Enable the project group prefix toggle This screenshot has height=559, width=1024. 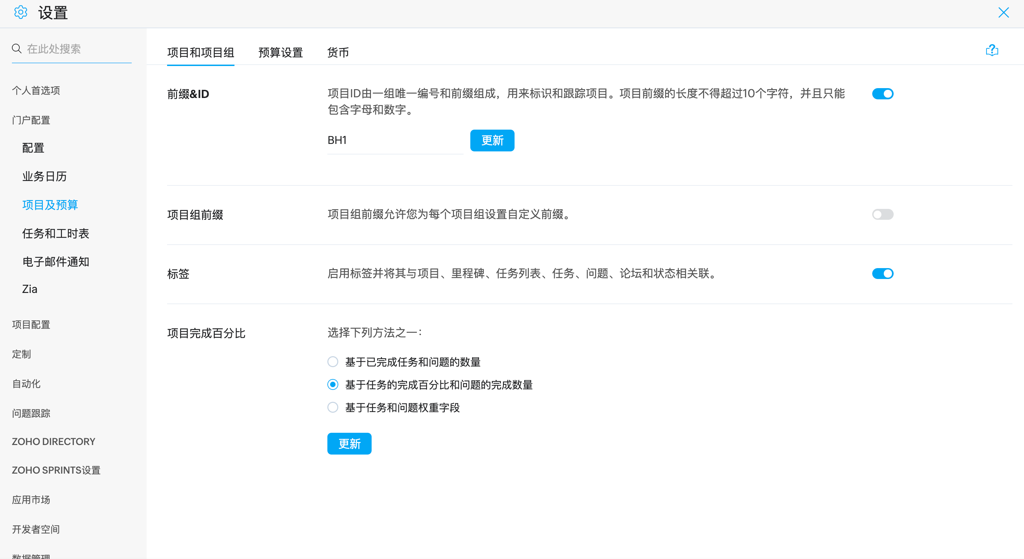882,215
